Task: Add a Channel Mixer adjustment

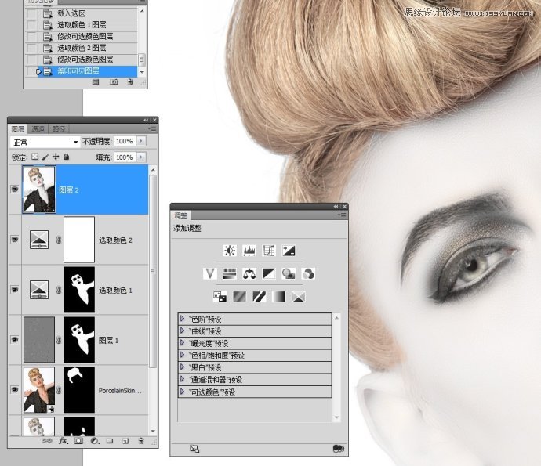Action: click(x=309, y=273)
